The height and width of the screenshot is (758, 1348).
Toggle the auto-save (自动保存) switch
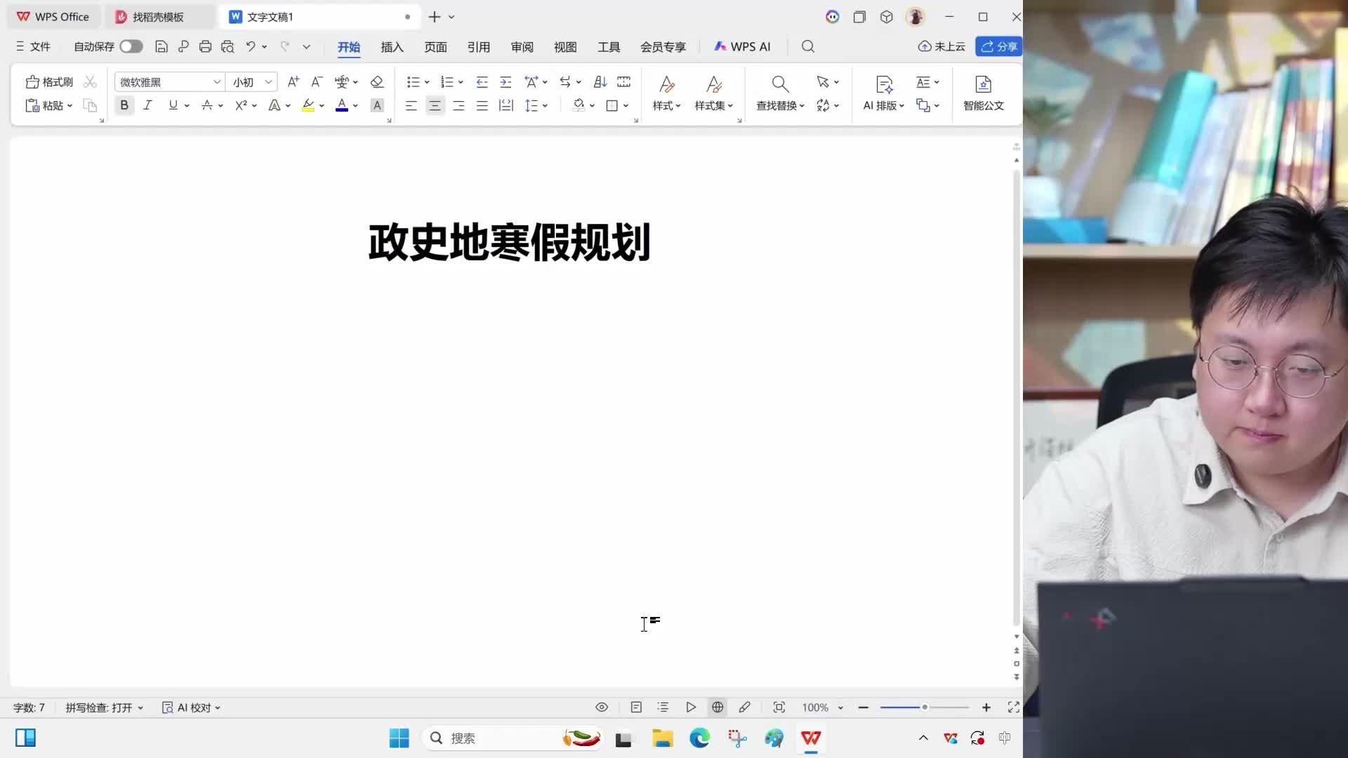pyautogui.click(x=131, y=47)
